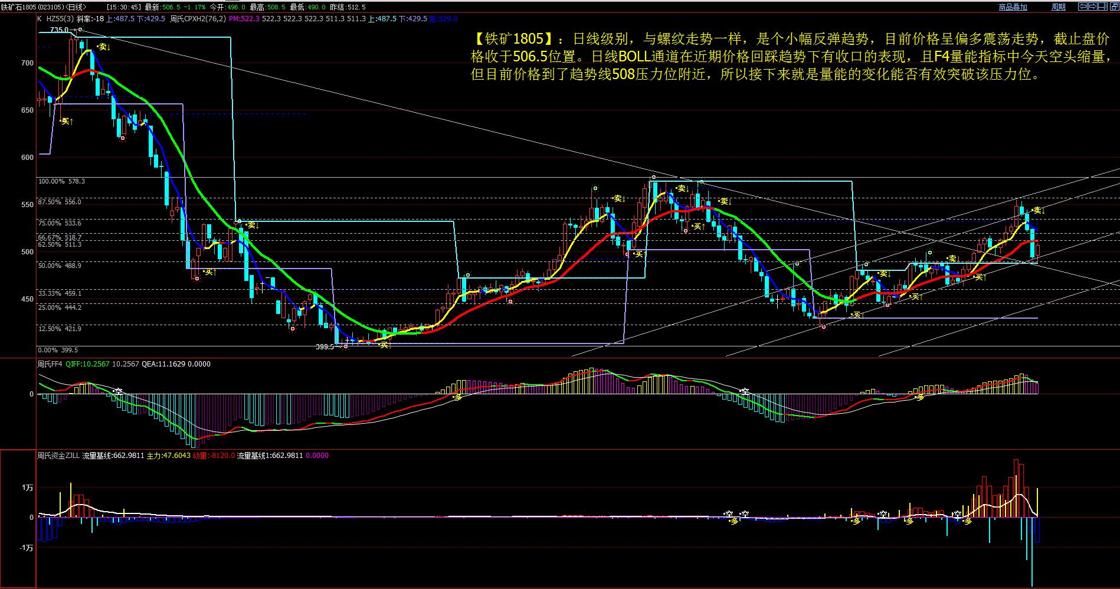Image resolution: width=1120 pixels, height=589 pixels.
Task: Select the Fibonacci 100.00% 578.3 level label
Action: coord(61,181)
